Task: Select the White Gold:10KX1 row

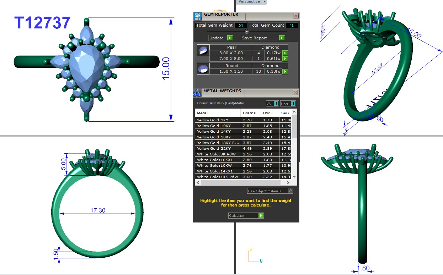Action: point(243,160)
